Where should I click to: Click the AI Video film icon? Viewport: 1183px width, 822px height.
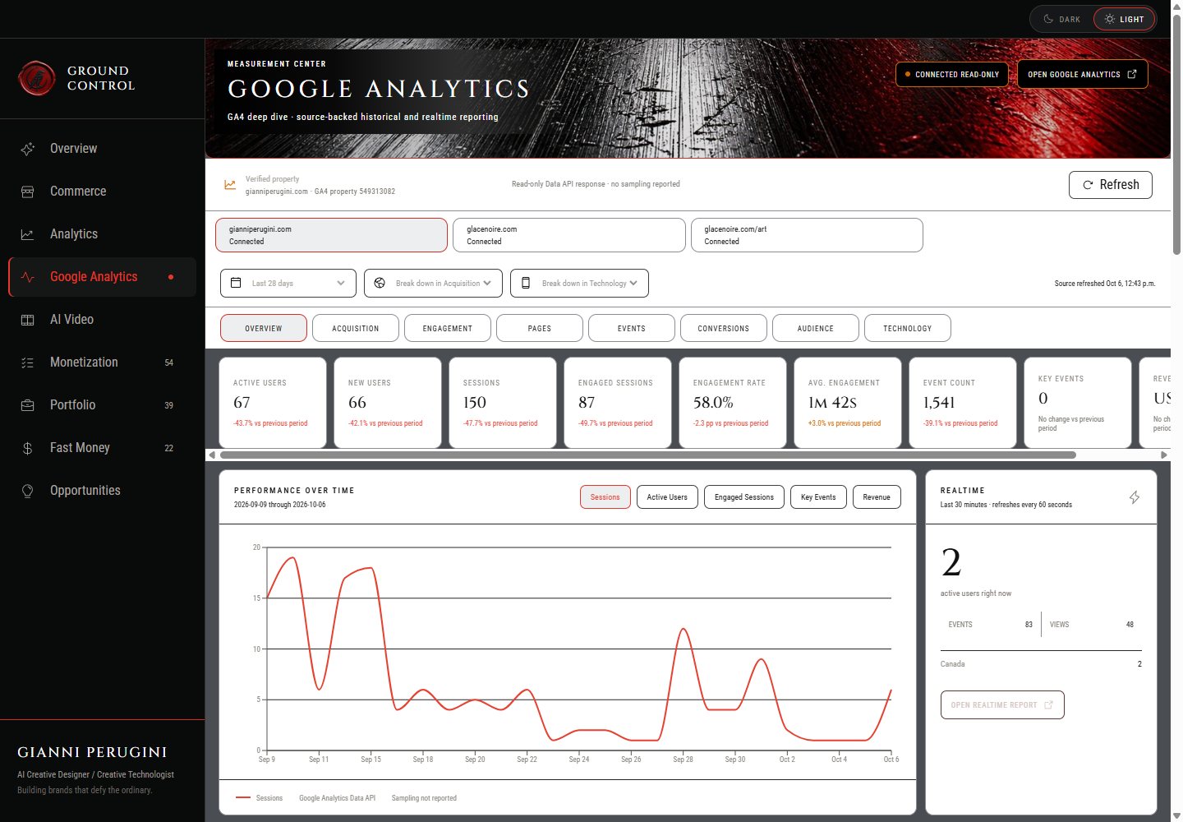pos(27,320)
